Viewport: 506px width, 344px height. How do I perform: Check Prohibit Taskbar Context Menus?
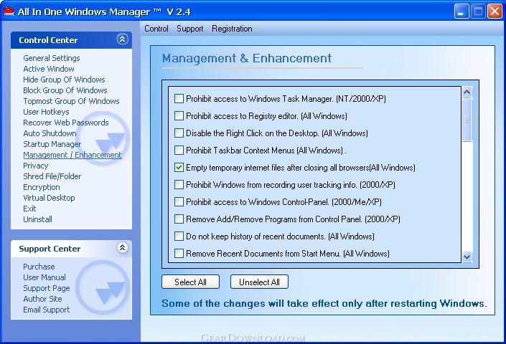pyautogui.click(x=179, y=150)
